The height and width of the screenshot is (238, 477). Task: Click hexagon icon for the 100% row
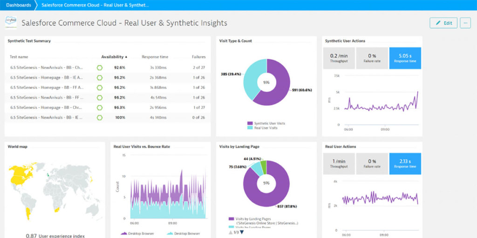pos(100,118)
